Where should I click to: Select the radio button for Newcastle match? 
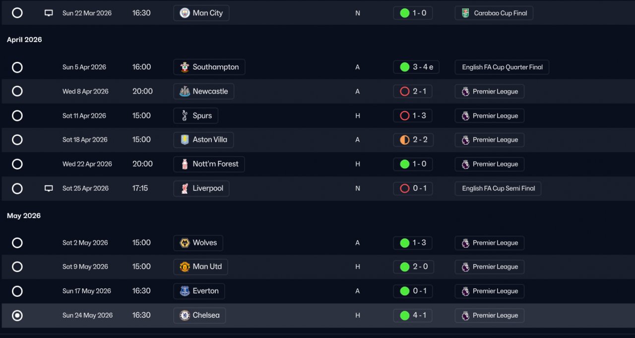click(x=17, y=91)
